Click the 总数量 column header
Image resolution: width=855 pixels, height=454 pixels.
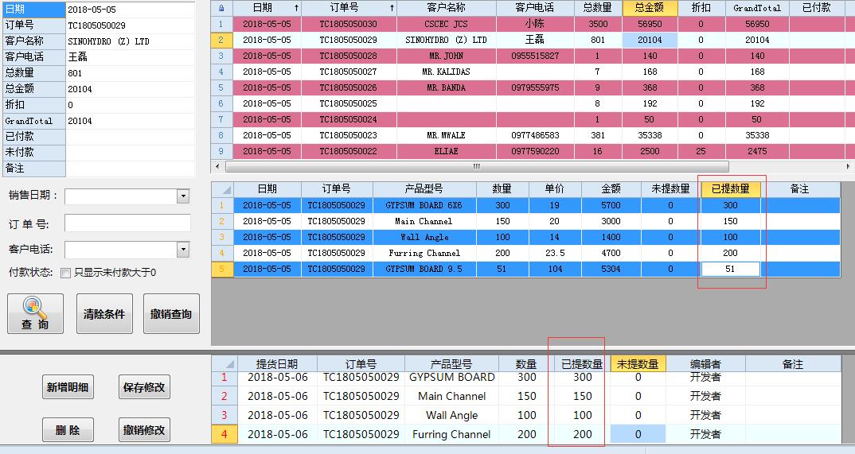coord(598,8)
